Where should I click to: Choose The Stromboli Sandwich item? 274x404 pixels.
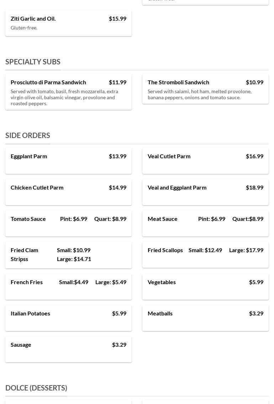(x=205, y=89)
